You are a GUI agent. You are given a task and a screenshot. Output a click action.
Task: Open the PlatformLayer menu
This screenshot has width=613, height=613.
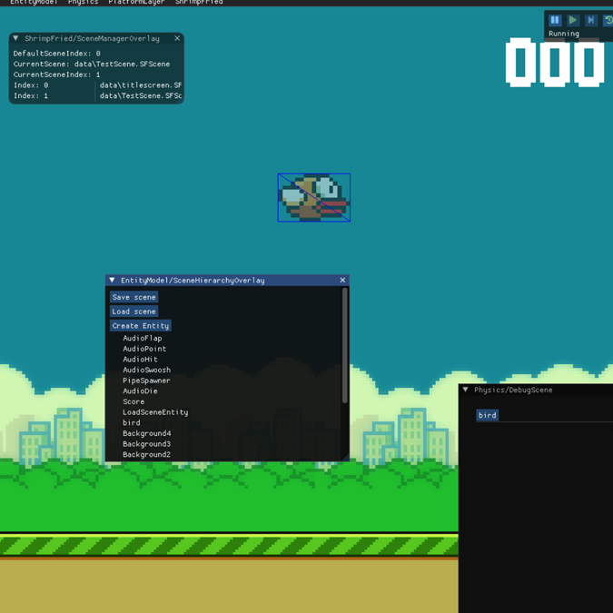[136, 3]
